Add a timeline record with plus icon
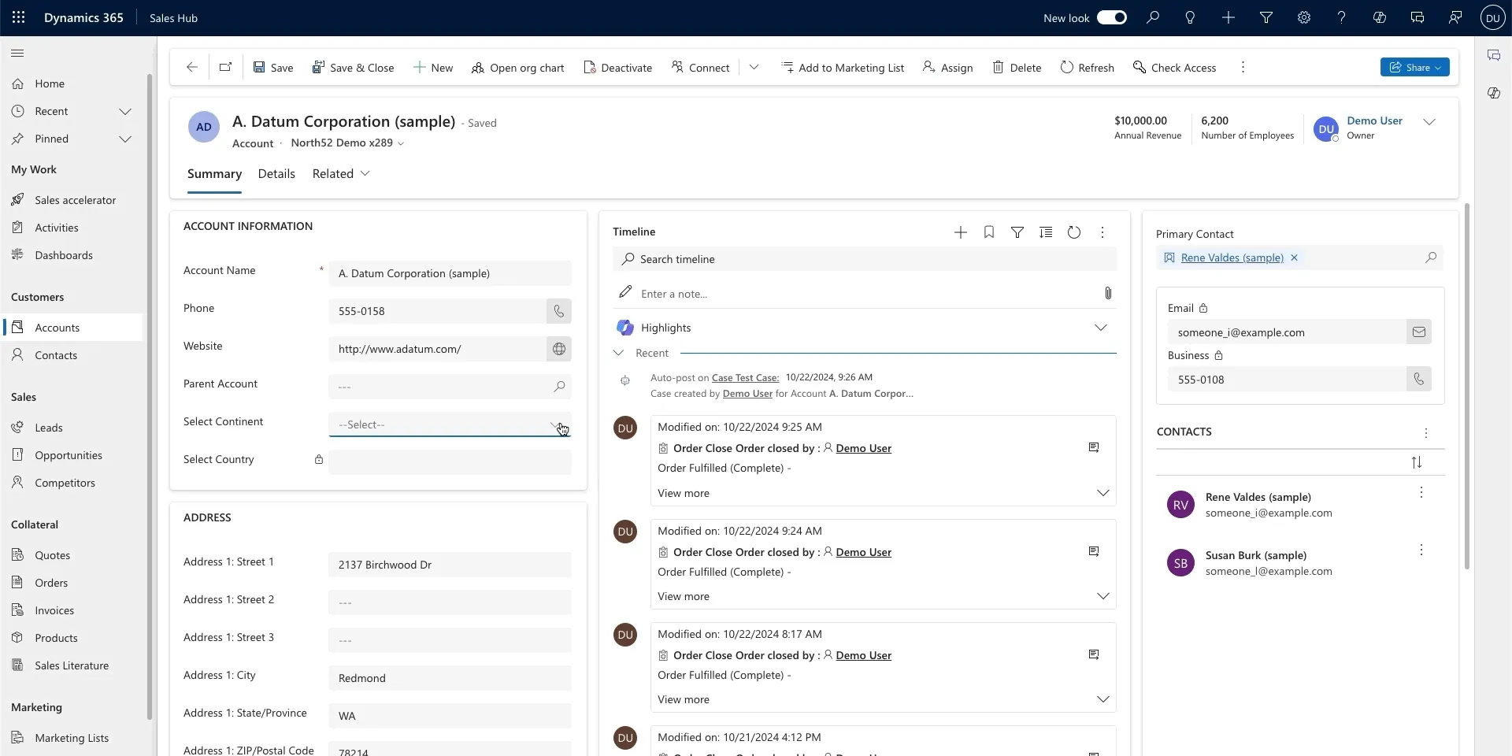The image size is (1512, 756). pos(961,232)
